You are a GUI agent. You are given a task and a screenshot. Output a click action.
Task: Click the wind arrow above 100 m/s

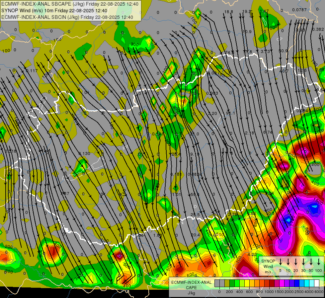tap(319, 262)
